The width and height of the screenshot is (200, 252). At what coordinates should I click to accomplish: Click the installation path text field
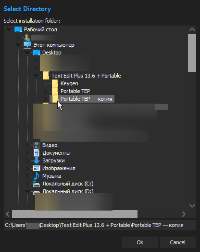click(100, 225)
